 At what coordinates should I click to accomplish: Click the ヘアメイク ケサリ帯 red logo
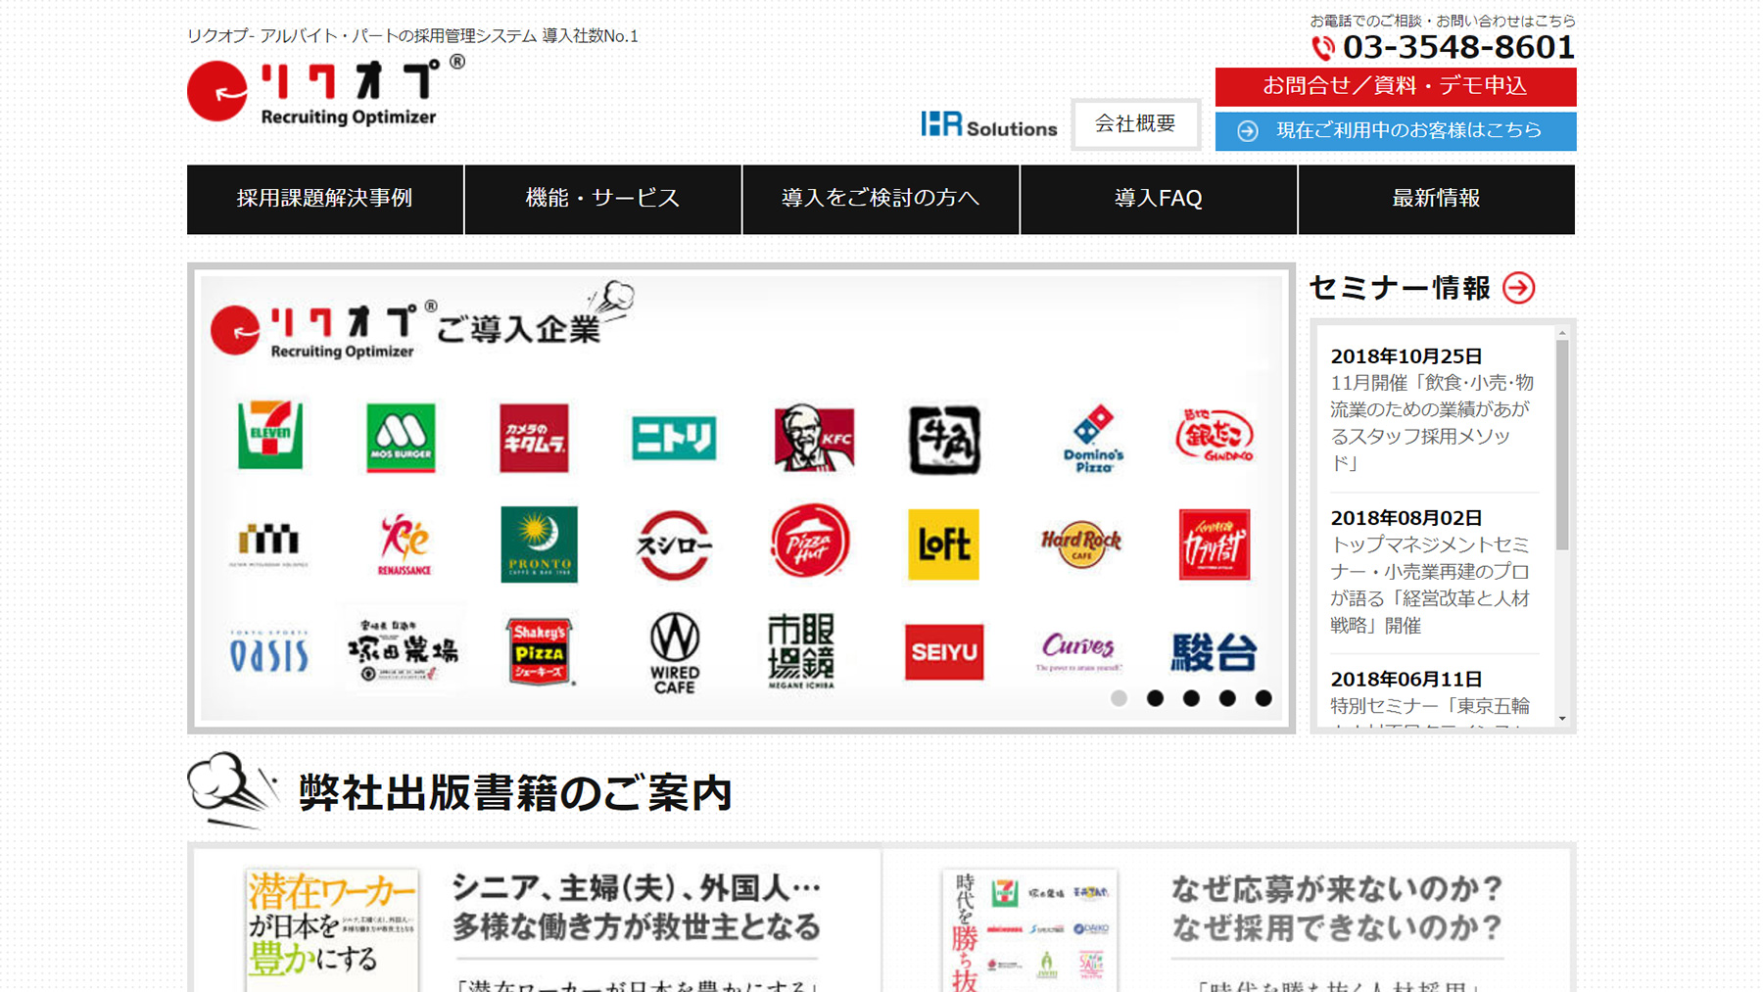(x=1215, y=544)
